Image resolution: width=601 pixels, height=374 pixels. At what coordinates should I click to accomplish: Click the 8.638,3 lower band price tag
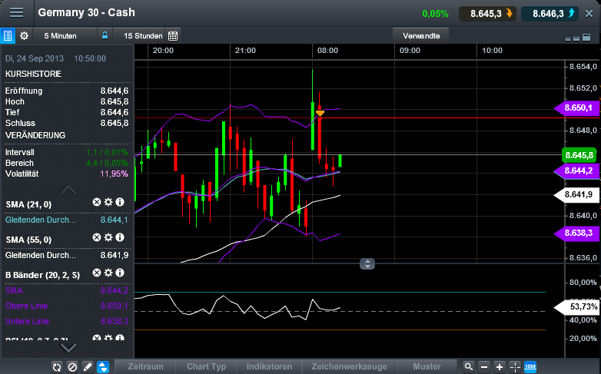pos(577,233)
